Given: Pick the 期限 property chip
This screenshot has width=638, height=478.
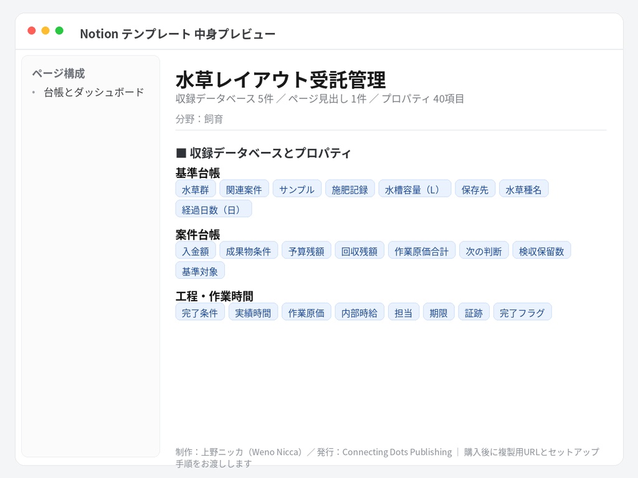Looking at the screenshot, I should click(439, 312).
